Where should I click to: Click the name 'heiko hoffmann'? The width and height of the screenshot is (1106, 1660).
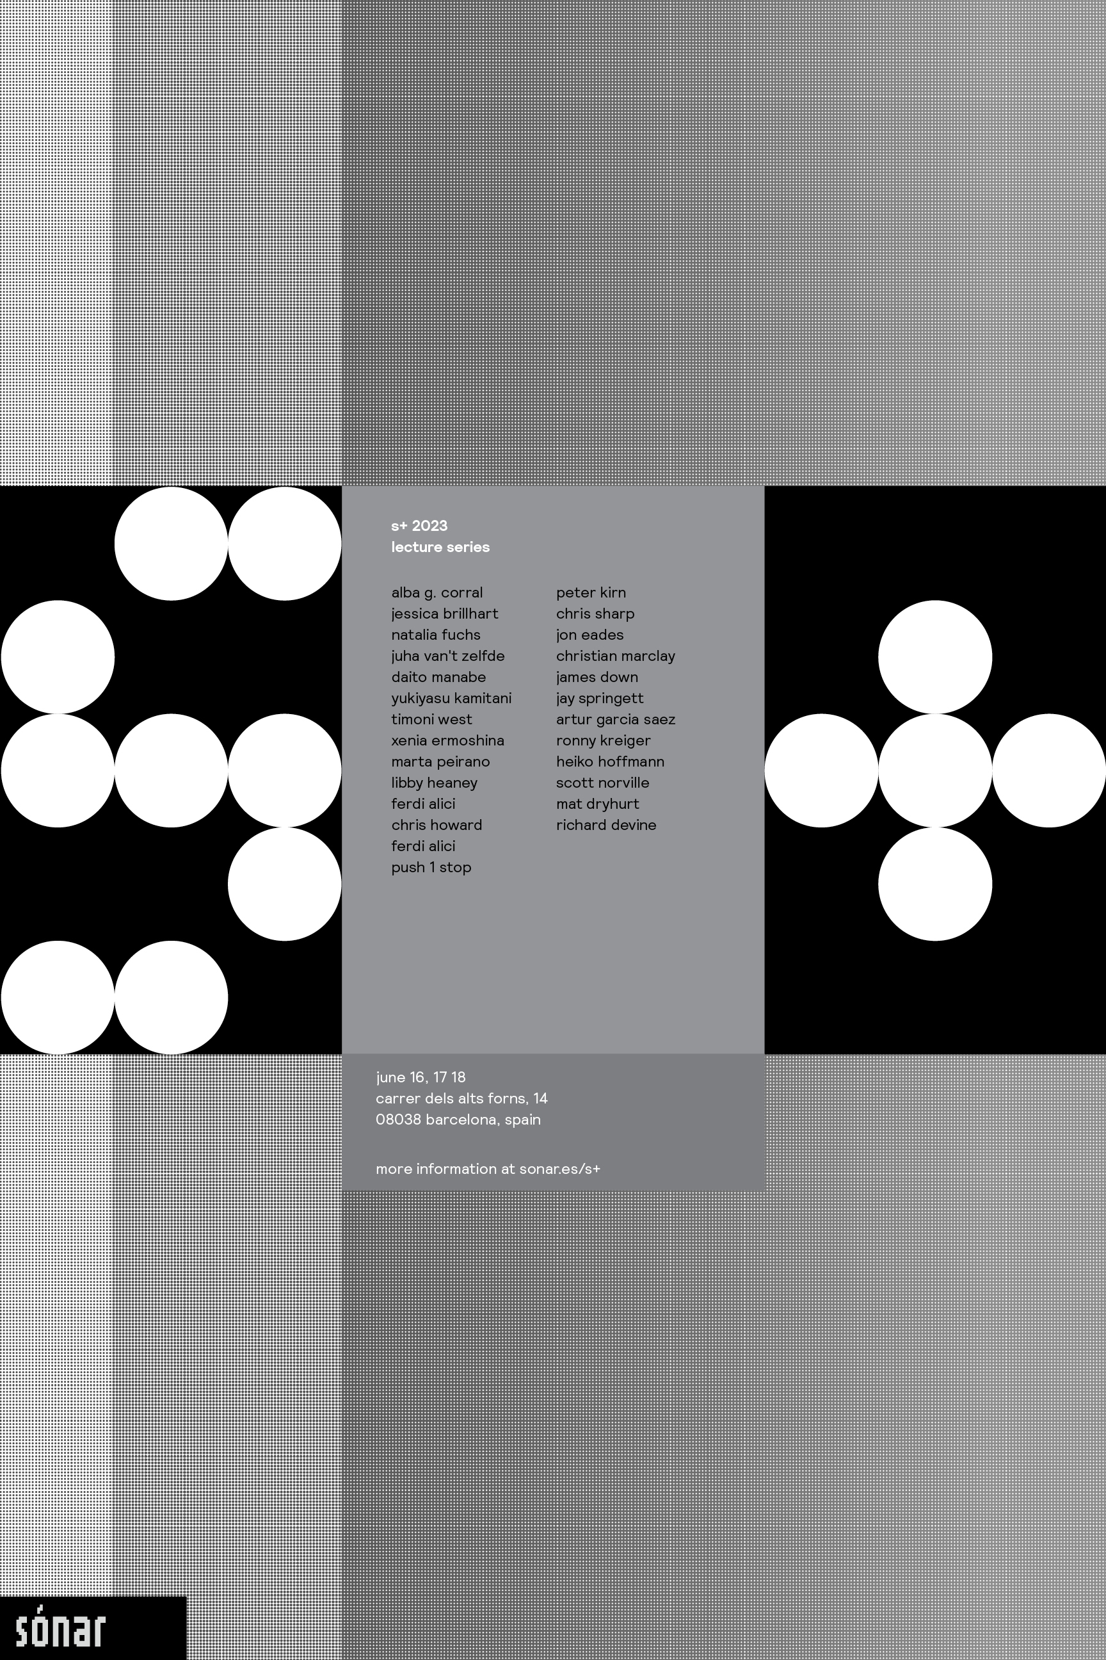click(x=610, y=762)
